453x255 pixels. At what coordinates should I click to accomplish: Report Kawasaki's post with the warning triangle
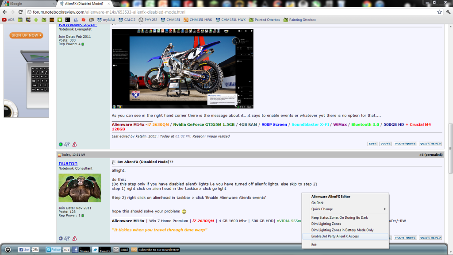pos(74,144)
